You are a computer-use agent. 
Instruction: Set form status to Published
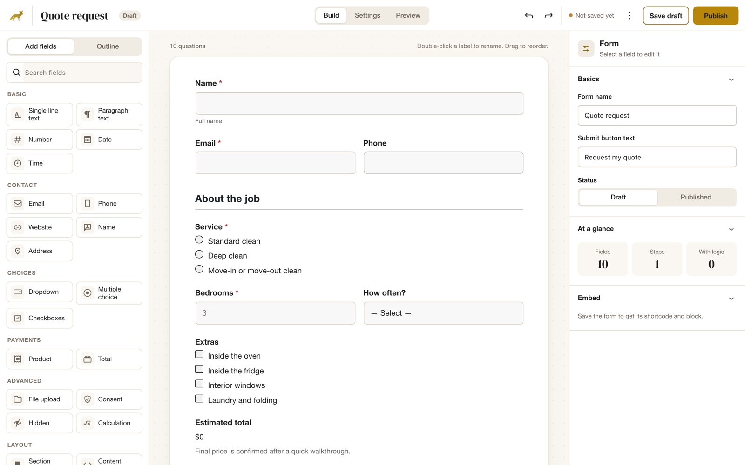point(696,197)
